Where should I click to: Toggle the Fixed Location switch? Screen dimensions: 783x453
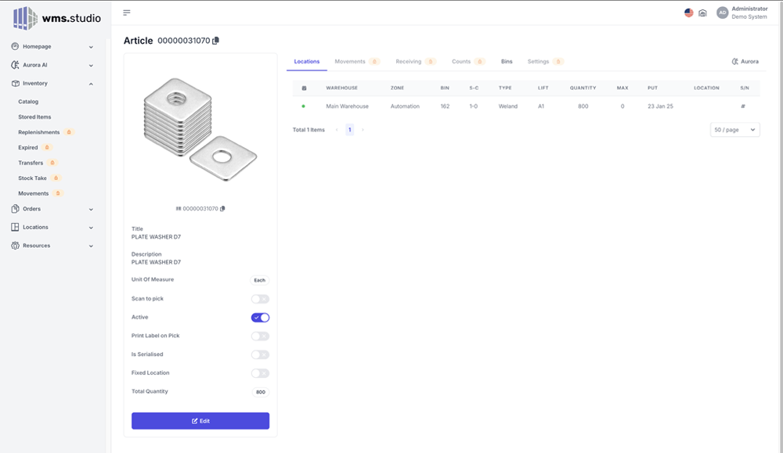260,373
